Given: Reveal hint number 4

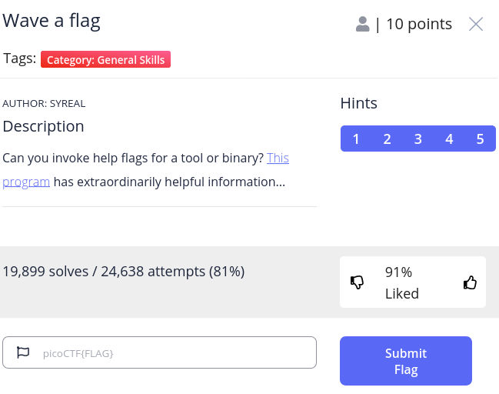Looking at the screenshot, I should pyautogui.click(x=449, y=139).
